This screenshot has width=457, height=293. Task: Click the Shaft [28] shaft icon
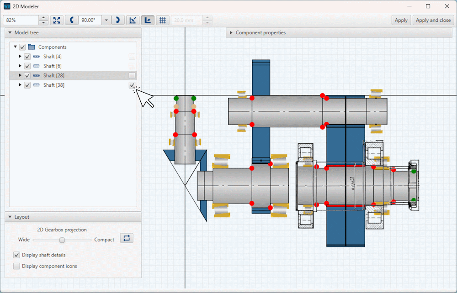37,75
